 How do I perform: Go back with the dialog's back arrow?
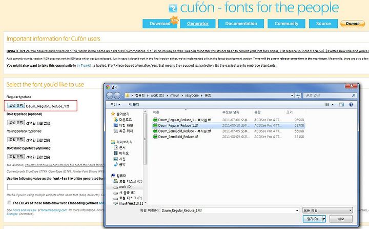click(110, 96)
